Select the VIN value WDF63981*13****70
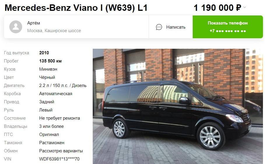The height and width of the screenshot is (164, 265). (x=59, y=159)
